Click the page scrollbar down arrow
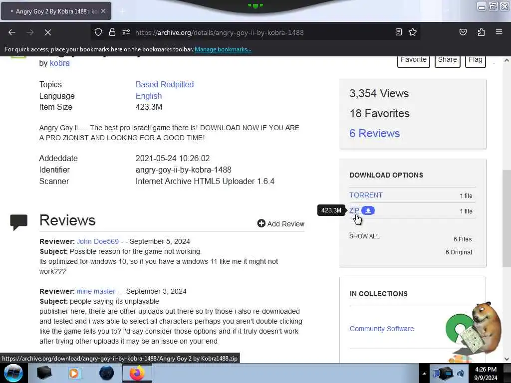Viewport: 511px width, 383px height. pos(507,359)
